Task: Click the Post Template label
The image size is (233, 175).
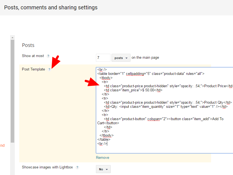Action: [33, 69]
